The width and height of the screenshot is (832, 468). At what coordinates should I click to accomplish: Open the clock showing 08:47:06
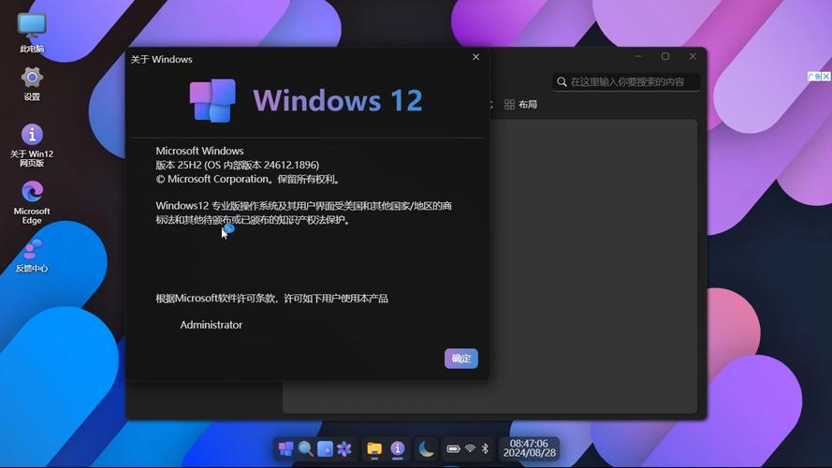click(x=529, y=449)
